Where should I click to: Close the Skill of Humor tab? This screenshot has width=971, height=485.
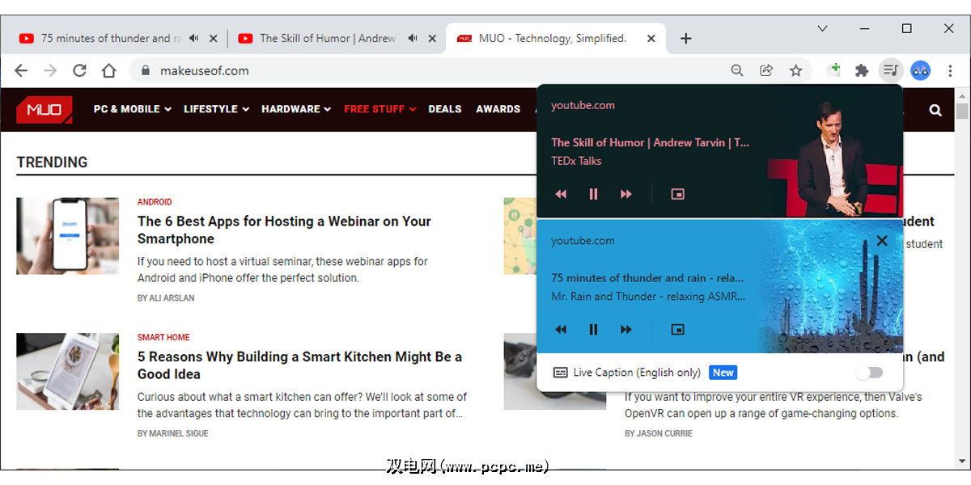[432, 38]
